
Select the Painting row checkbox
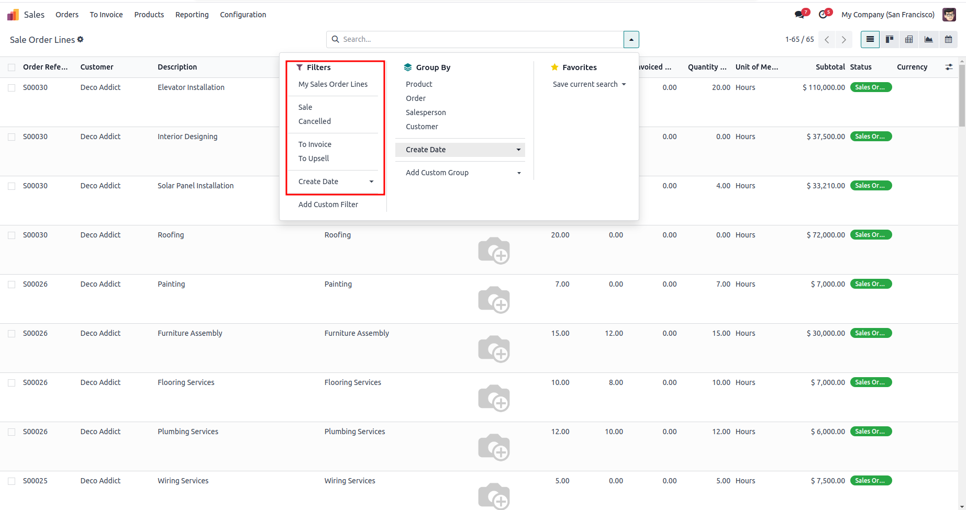click(12, 285)
